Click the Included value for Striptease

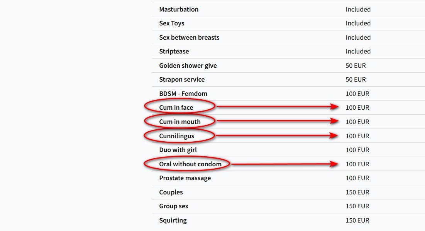358,51
